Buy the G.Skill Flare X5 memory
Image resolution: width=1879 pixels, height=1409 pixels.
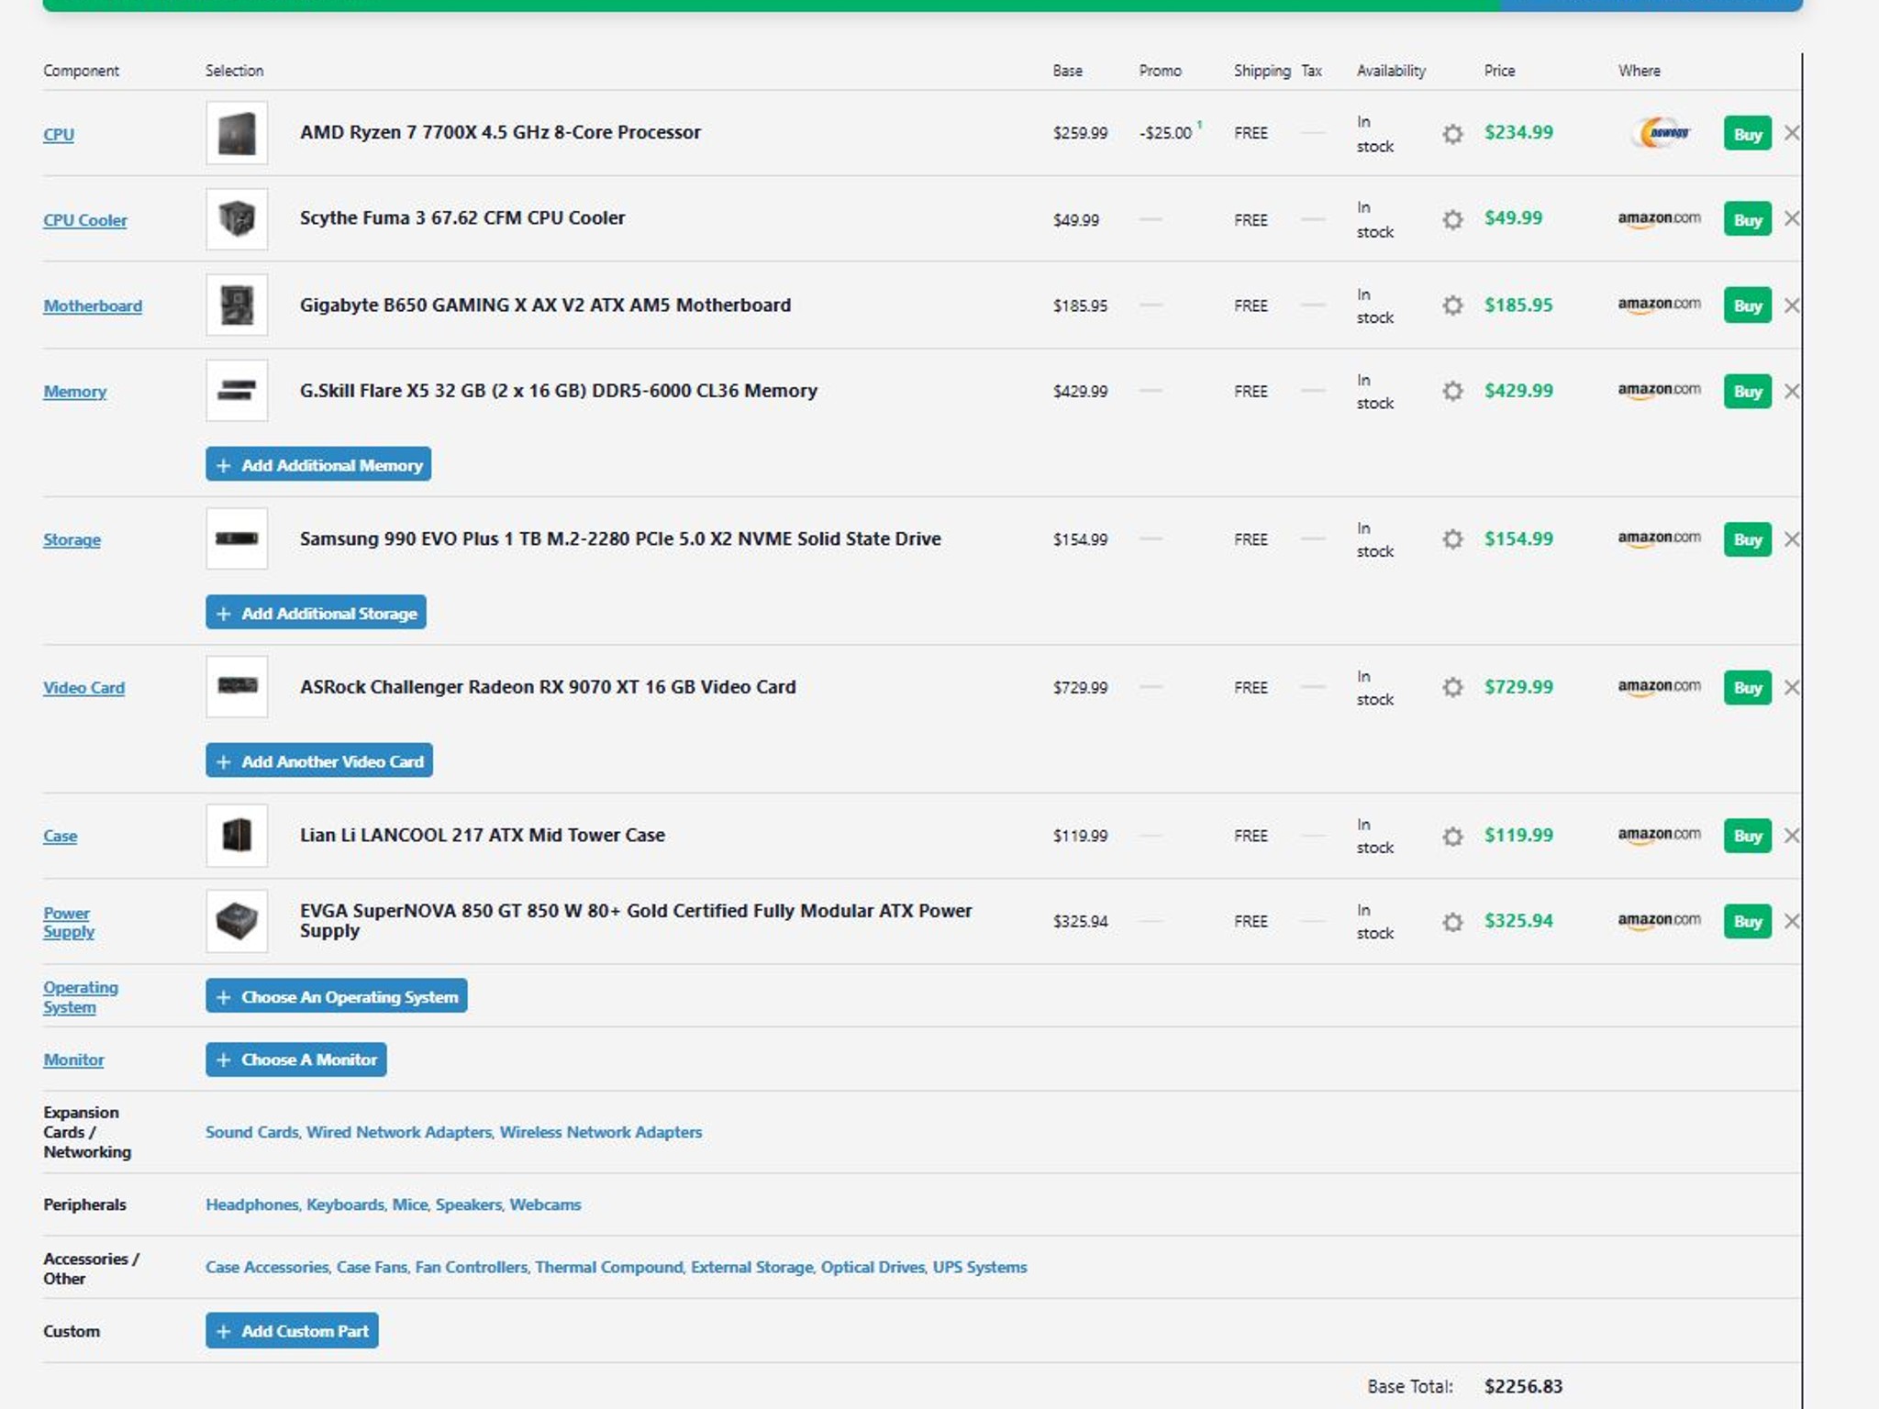[1747, 392]
